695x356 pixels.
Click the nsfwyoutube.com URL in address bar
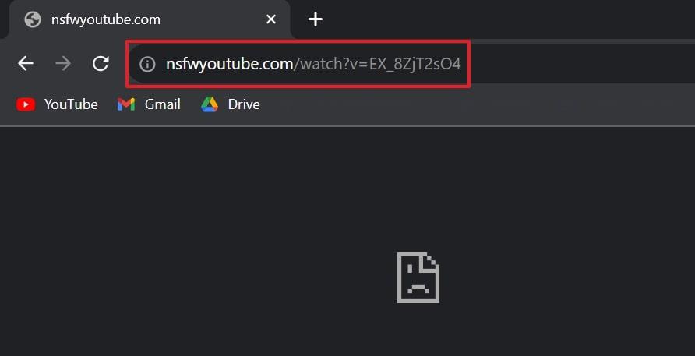[313, 65]
